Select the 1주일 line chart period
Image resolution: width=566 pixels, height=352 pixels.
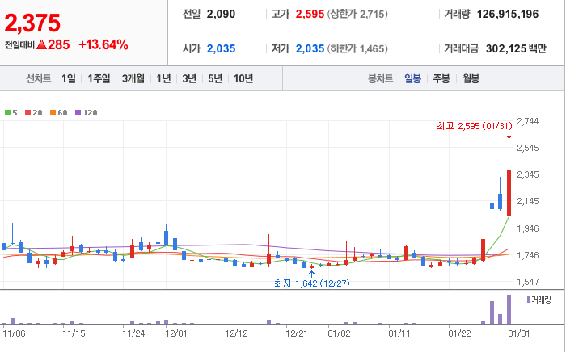(99, 78)
